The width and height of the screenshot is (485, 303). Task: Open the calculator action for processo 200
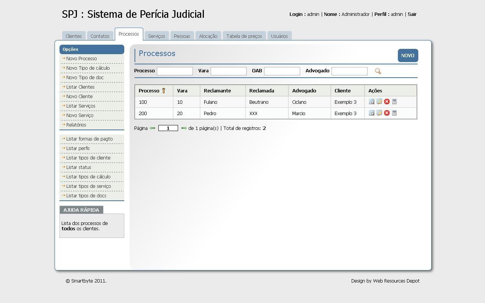click(x=394, y=113)
